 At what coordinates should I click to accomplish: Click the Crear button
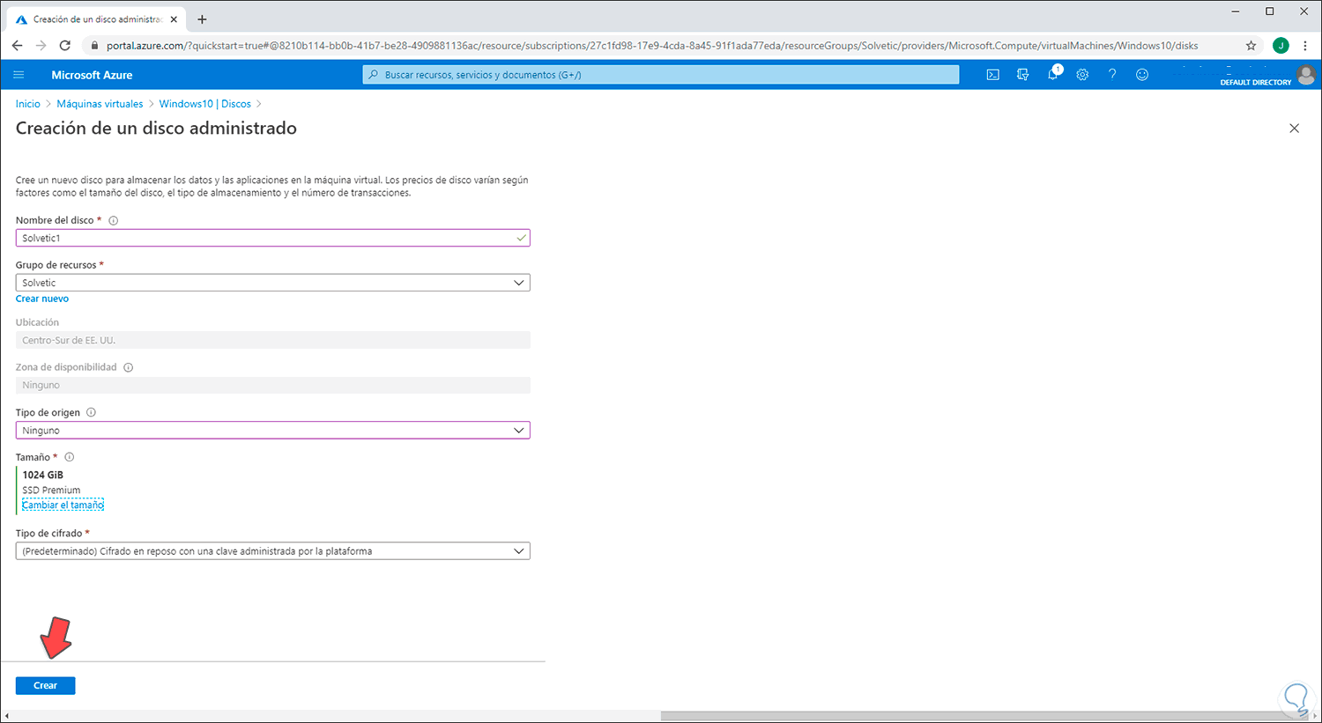coord(46,685)
